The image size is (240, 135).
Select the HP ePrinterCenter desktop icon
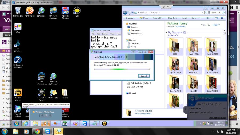[x=42, y=78]
